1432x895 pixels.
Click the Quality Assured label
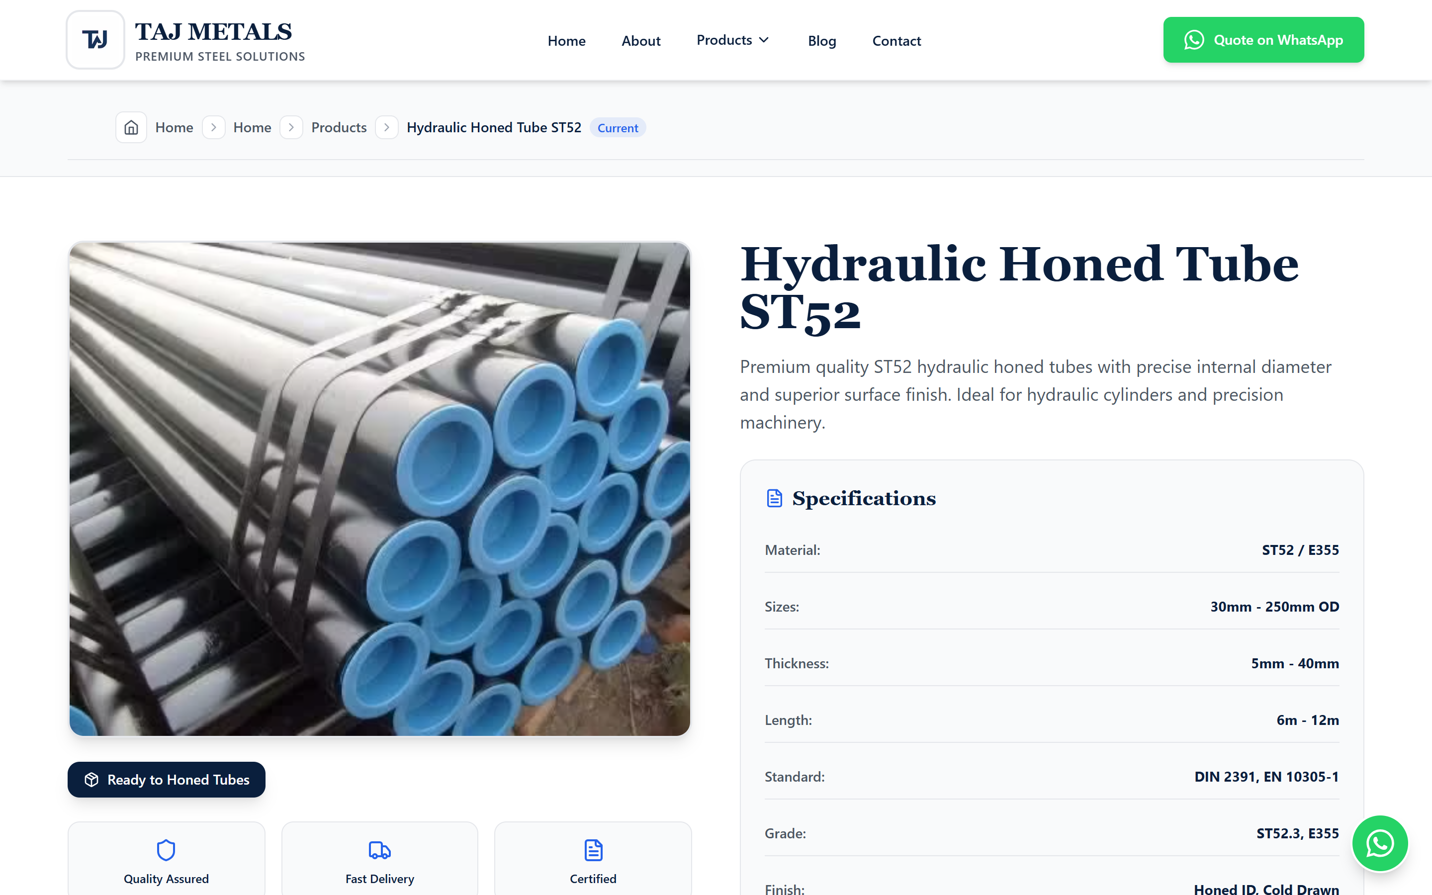166,879
